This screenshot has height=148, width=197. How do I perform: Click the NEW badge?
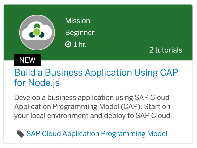point(27,60)
